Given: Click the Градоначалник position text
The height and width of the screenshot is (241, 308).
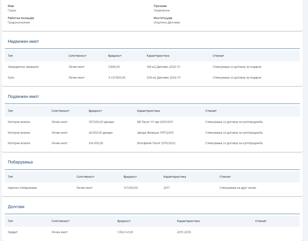Looking at the screenshot, I should tap(19, 22).
